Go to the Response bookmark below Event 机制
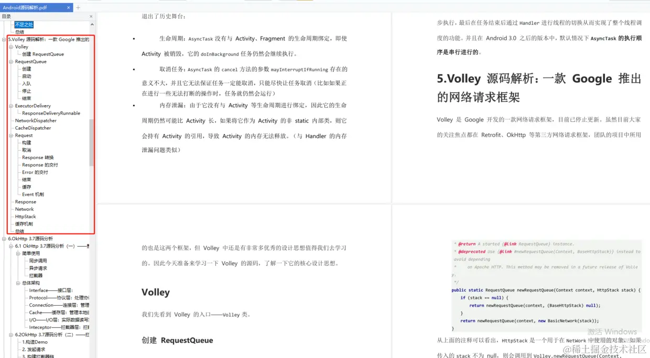The height and width of the screenshot is (358, 650). point(26,202)
